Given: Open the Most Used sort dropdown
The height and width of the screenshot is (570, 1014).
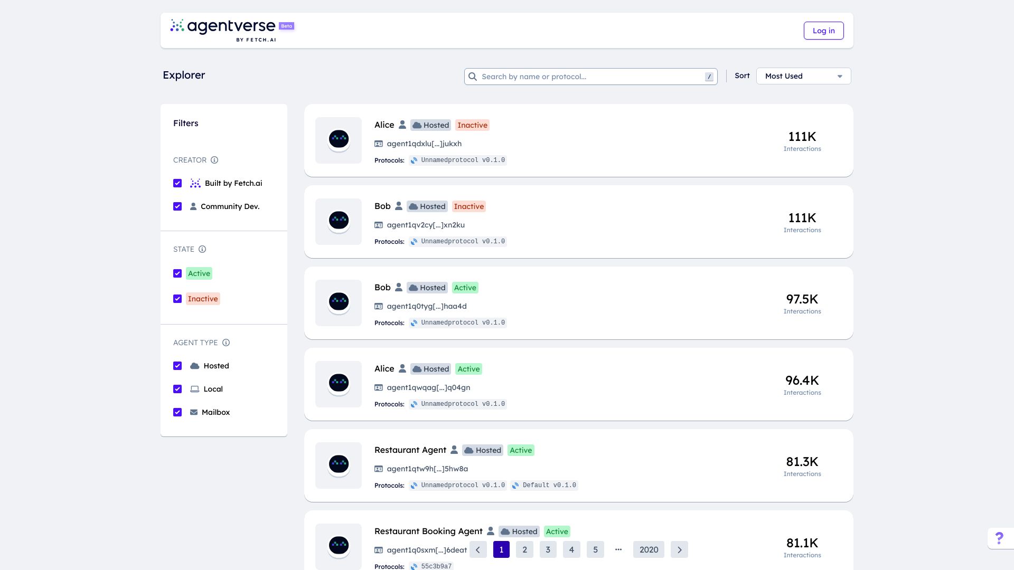Looking at the screenshot, I should point(803,76).
